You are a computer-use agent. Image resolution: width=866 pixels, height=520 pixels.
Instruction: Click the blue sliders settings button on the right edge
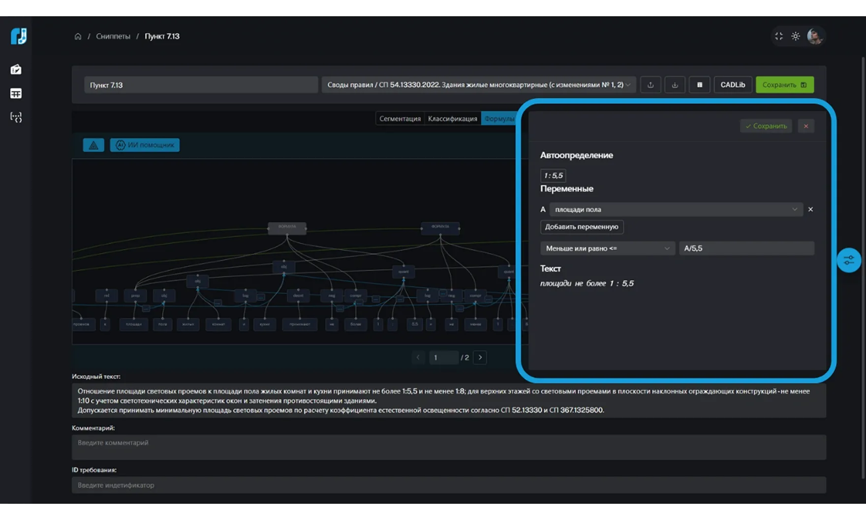click(x=849, y=260)
